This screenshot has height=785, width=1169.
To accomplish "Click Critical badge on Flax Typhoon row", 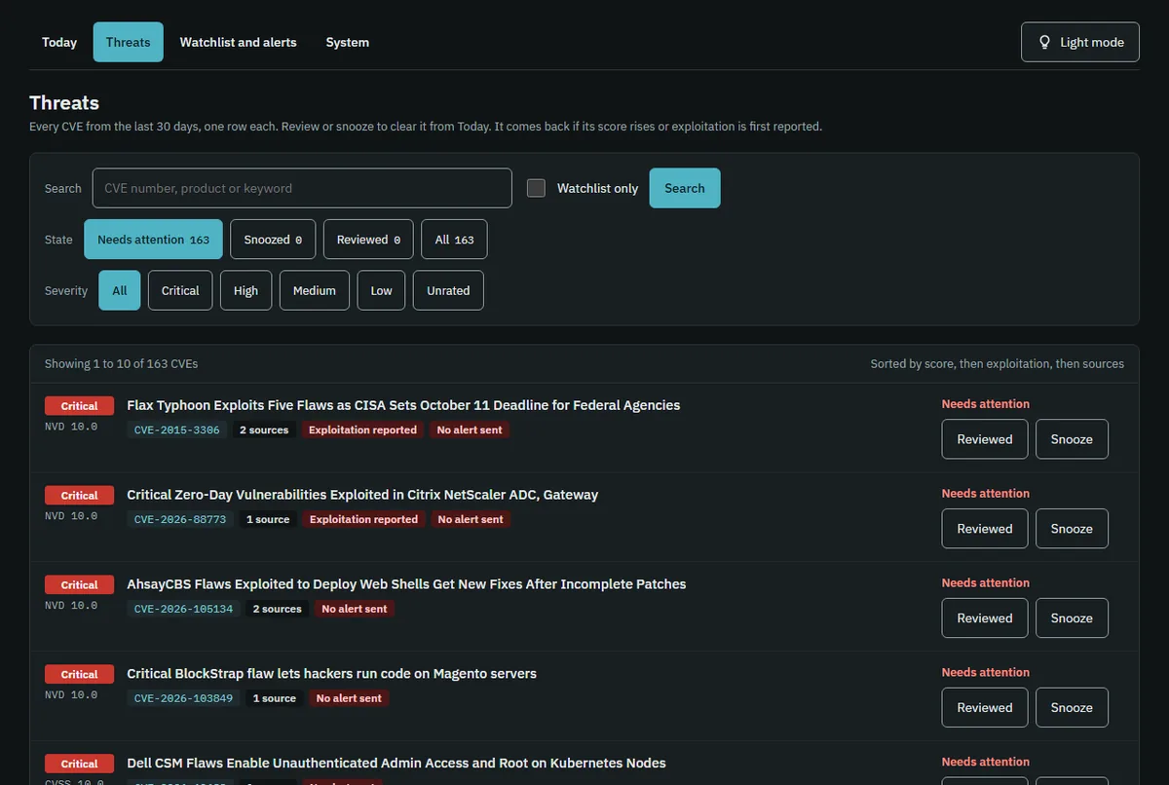I will tap(79, 406).
